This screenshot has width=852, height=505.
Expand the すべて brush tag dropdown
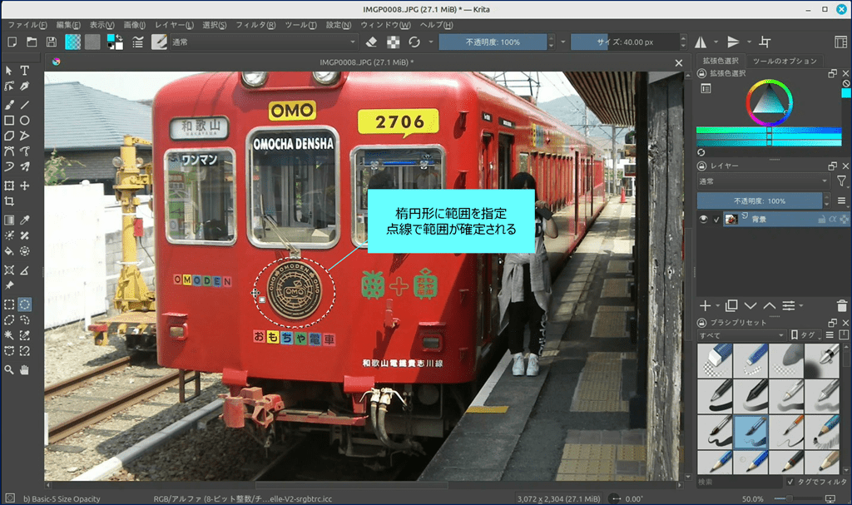[x=741, y=335]
